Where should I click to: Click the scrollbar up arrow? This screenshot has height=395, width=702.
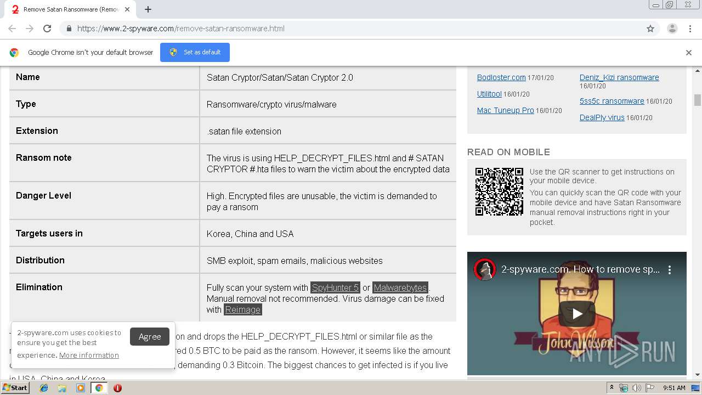[x=698, y=71]
